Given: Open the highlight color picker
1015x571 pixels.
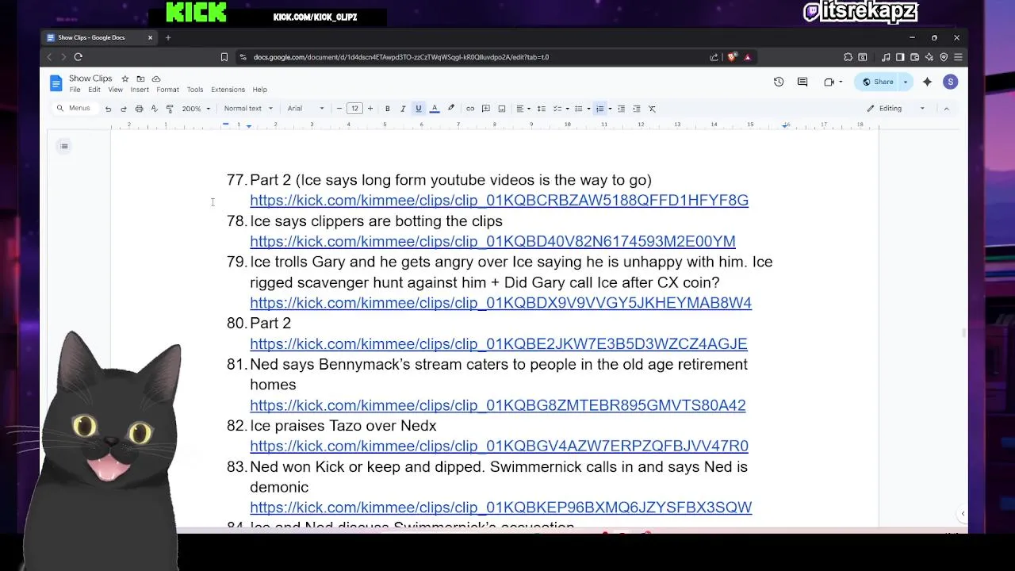Looking at the screenshot, I should [x=451, y=109].
